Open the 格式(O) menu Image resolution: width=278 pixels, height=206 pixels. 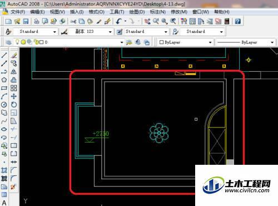click(97, 12)
